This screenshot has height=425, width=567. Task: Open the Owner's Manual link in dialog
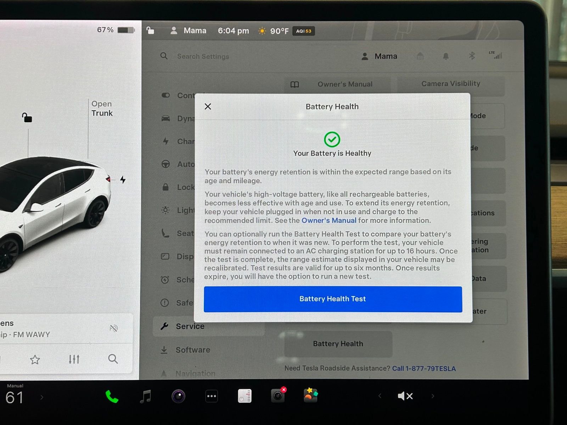click(x=329, y=220)
